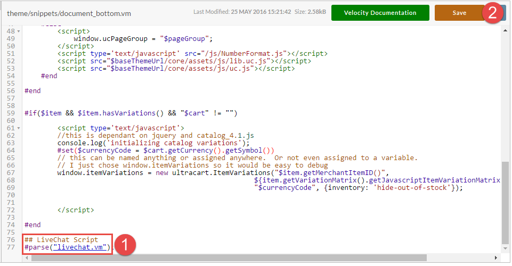
Task: Click the theme/snippets/document_bottom.vm file path
Action: click(x=69, y=13)
